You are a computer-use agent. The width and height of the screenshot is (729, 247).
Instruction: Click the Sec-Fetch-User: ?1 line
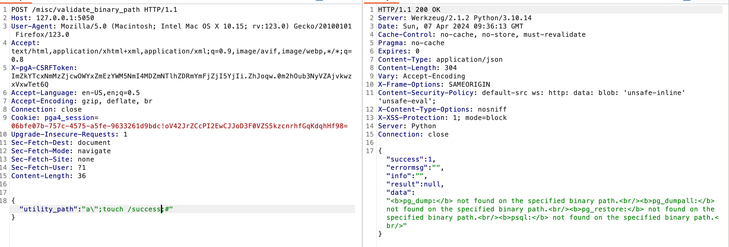click(48, 168)
